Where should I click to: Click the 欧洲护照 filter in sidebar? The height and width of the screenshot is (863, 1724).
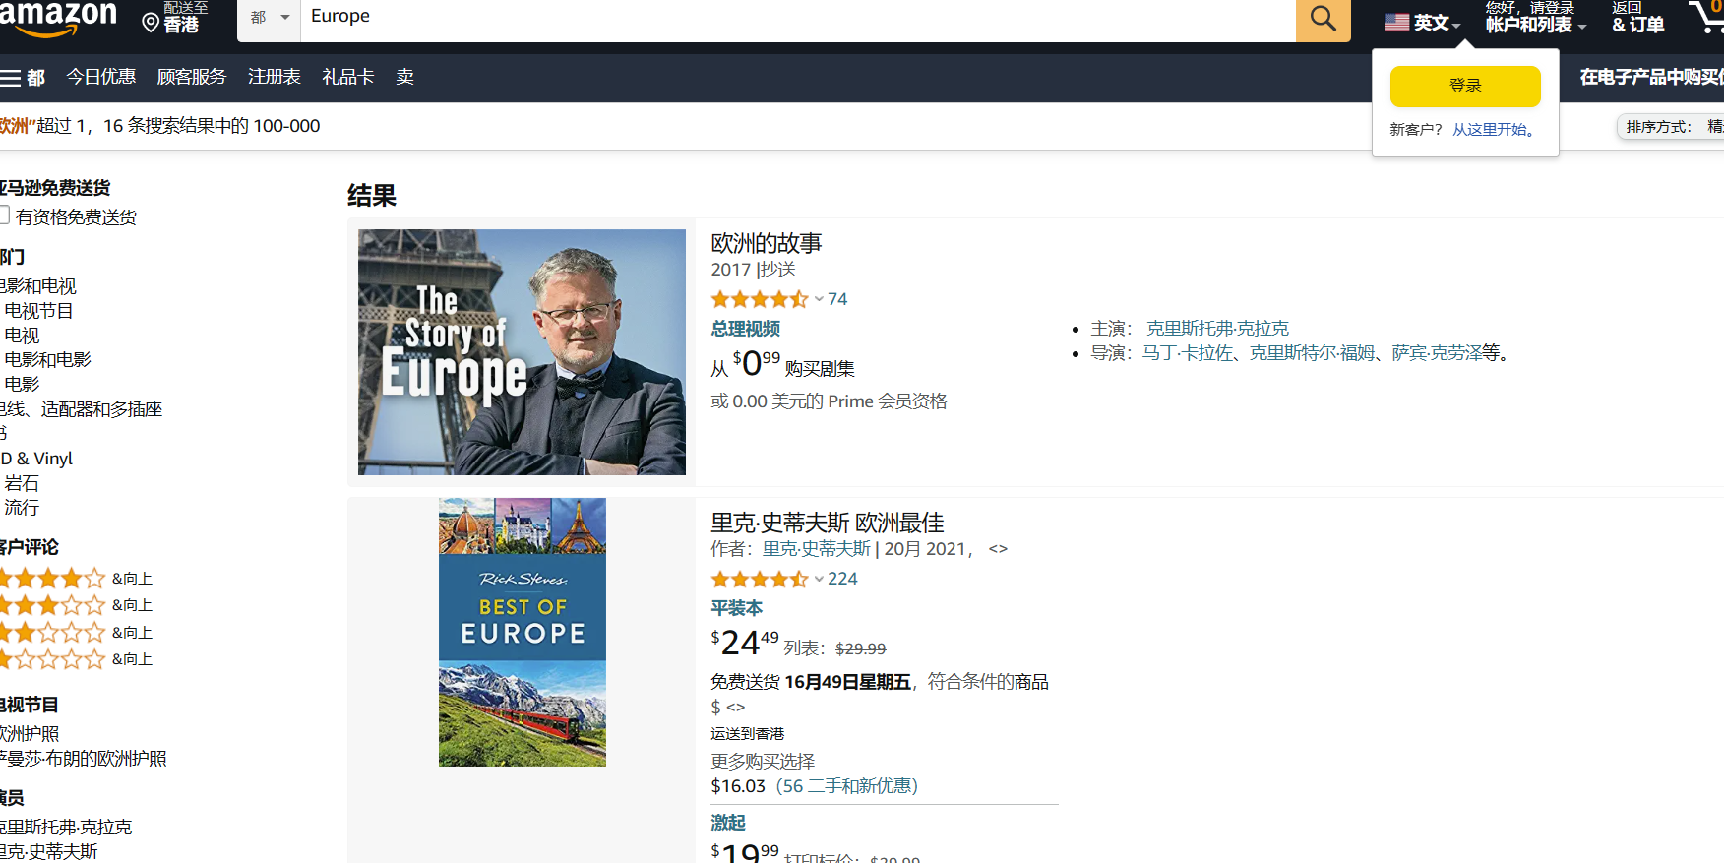30,734
